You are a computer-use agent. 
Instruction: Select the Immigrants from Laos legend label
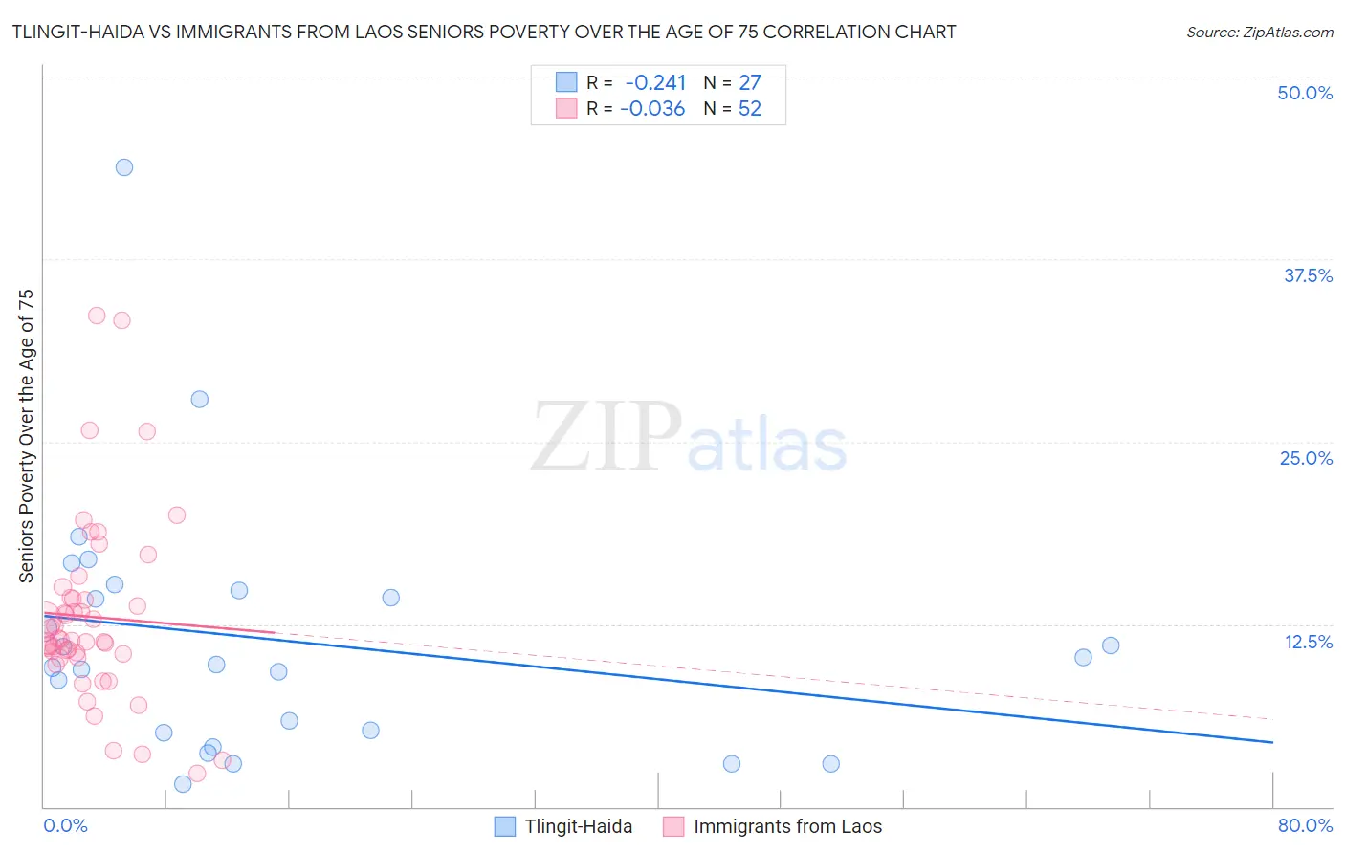[788, 826]
